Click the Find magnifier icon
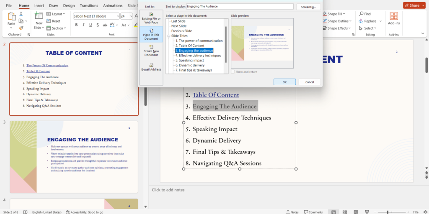The height and width of the screenshot is (214, 429). tap(361, 14)
